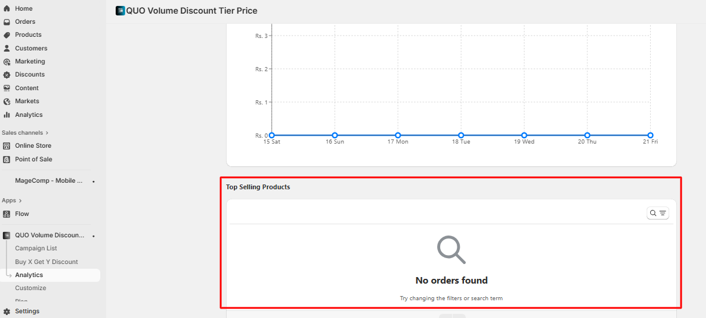
Task: Open search and filter in Top Selling Products
Action: click(657, 213)
